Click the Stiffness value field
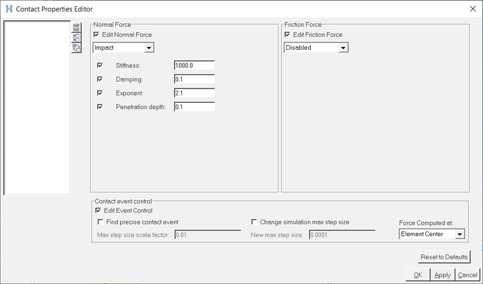Image resolution: width=483 pixels, height=284 pixels. coord(194,65)
